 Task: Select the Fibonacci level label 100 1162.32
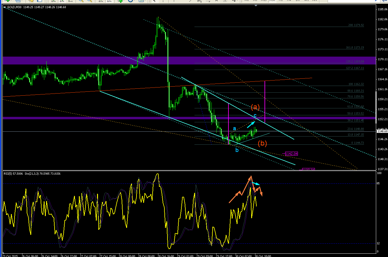point(356,84)
